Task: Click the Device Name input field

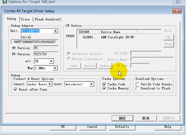Action: pyautogui.click(x=152, y=59)
